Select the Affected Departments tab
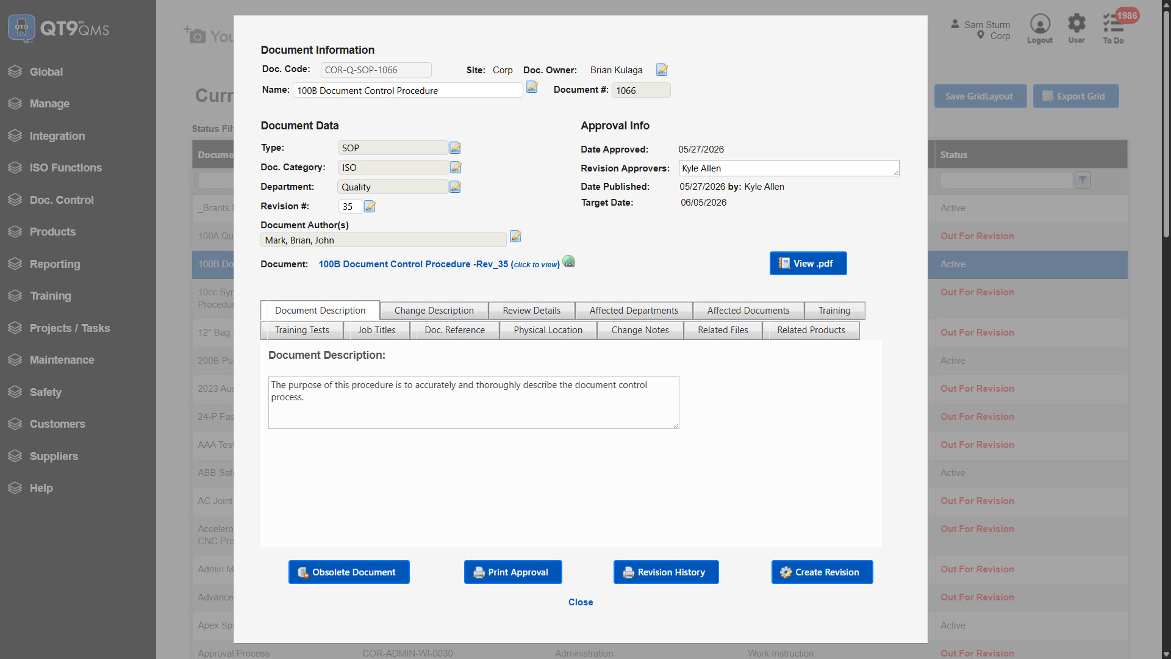The width and height of the screenshot is (1171, 659). pyautogui.click(x=634, y=311)
